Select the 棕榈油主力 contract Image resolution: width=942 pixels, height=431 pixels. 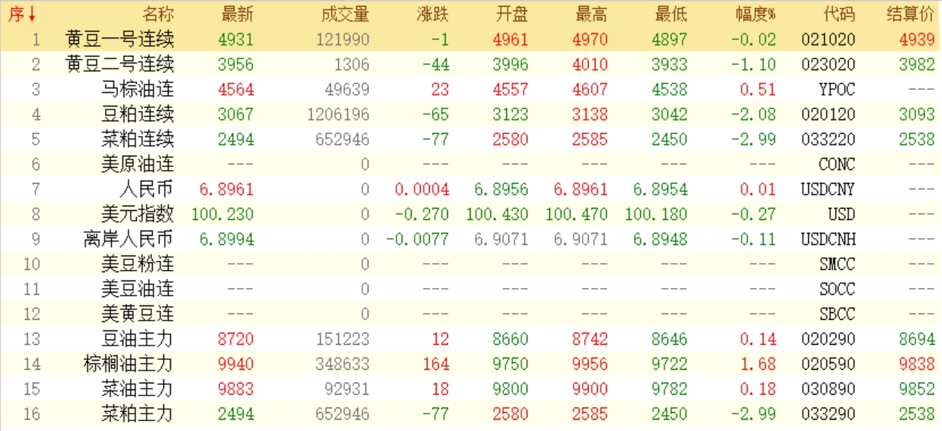[128, 364]
